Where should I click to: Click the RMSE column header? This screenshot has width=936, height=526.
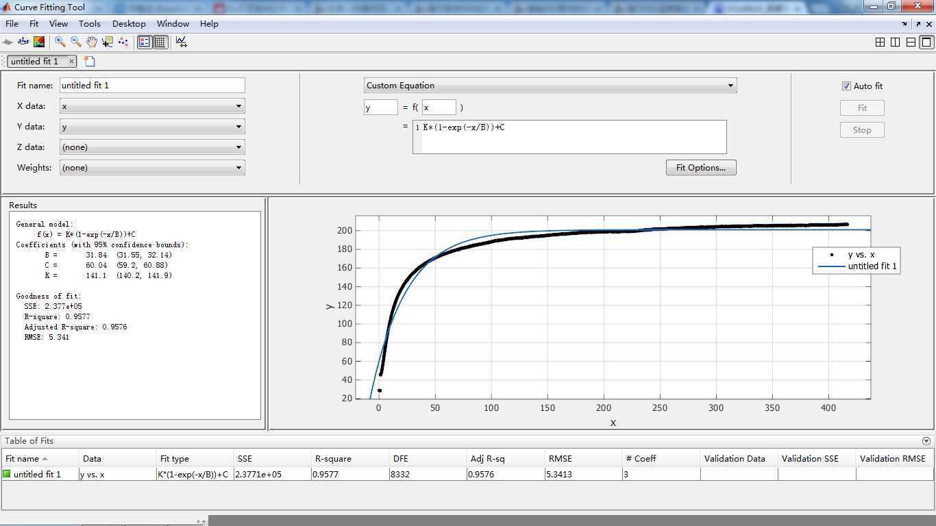(583, 459)
